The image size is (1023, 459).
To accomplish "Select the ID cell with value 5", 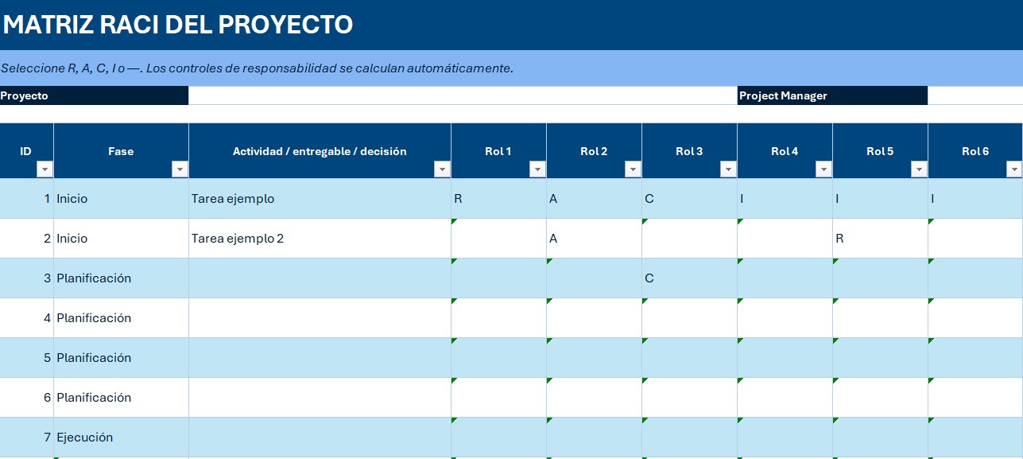I will 26,358.
